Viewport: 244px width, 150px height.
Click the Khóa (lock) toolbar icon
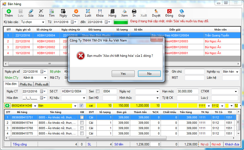(x=100, y=11)
